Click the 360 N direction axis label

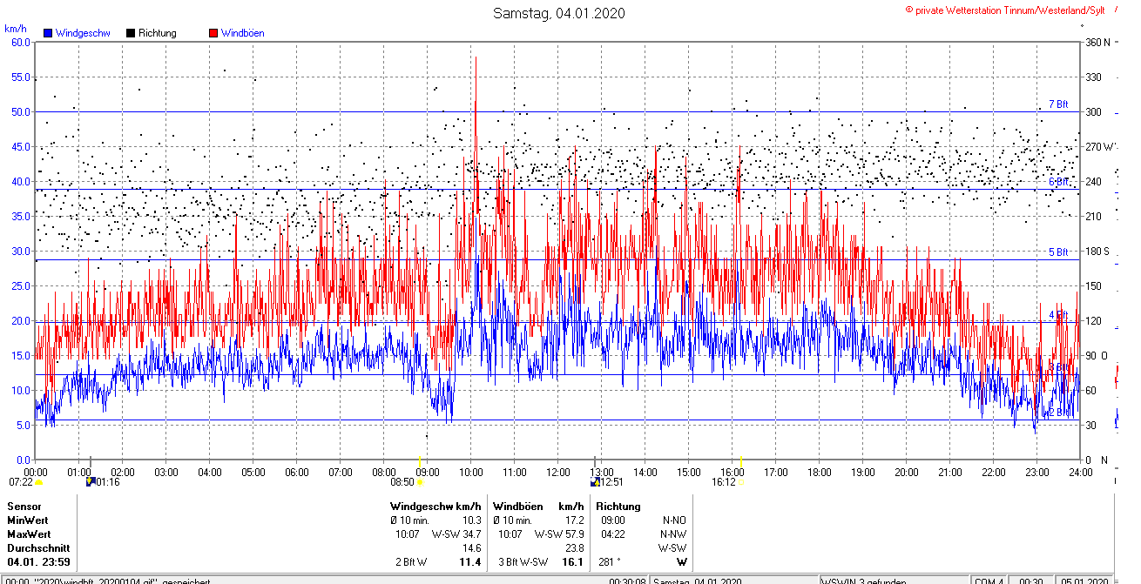1097,42
